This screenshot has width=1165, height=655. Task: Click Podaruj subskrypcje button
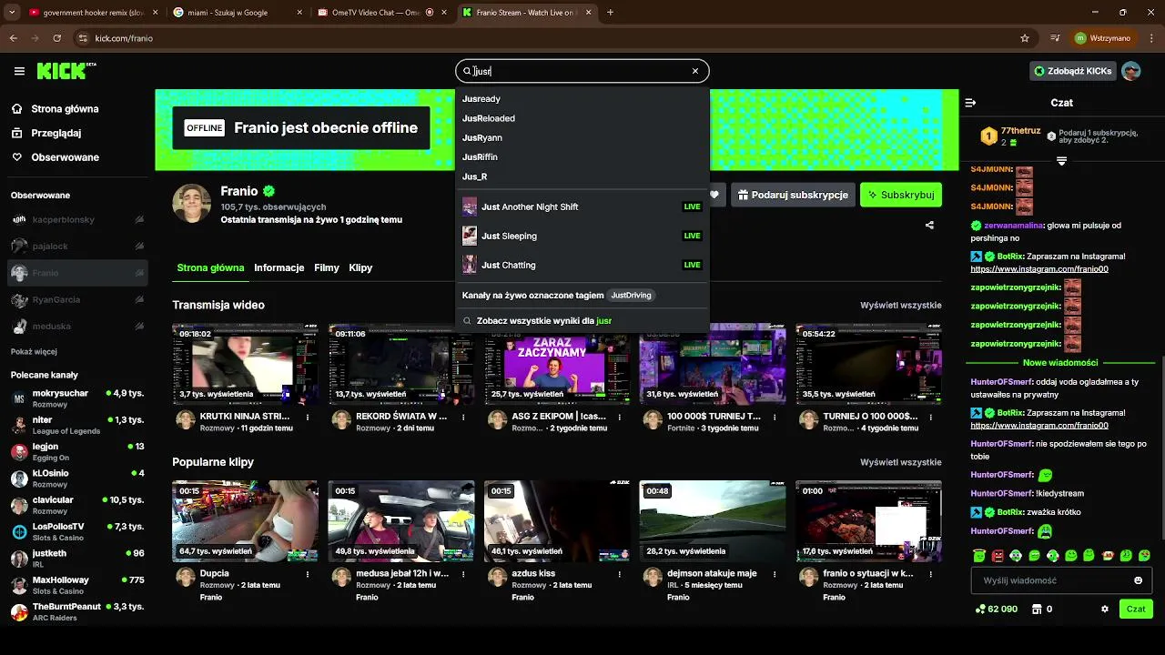792,195
